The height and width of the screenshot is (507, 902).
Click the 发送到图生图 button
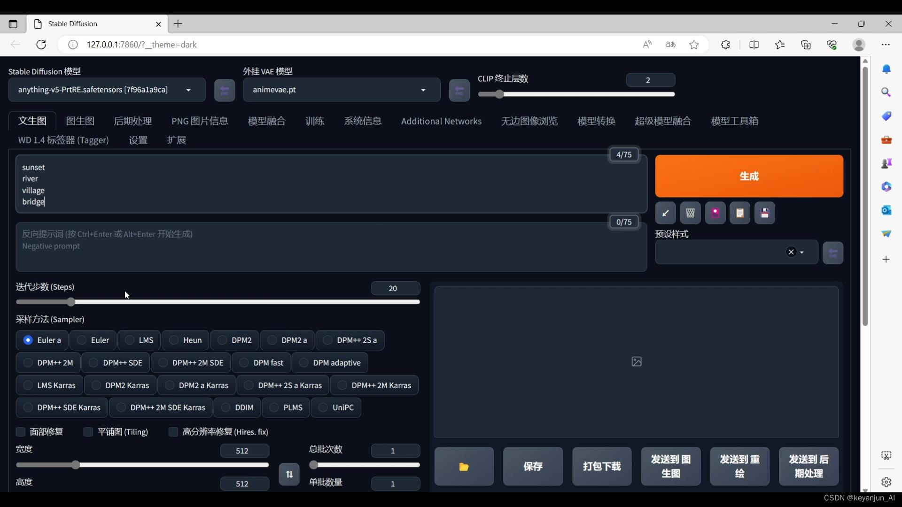coord(671,467)
